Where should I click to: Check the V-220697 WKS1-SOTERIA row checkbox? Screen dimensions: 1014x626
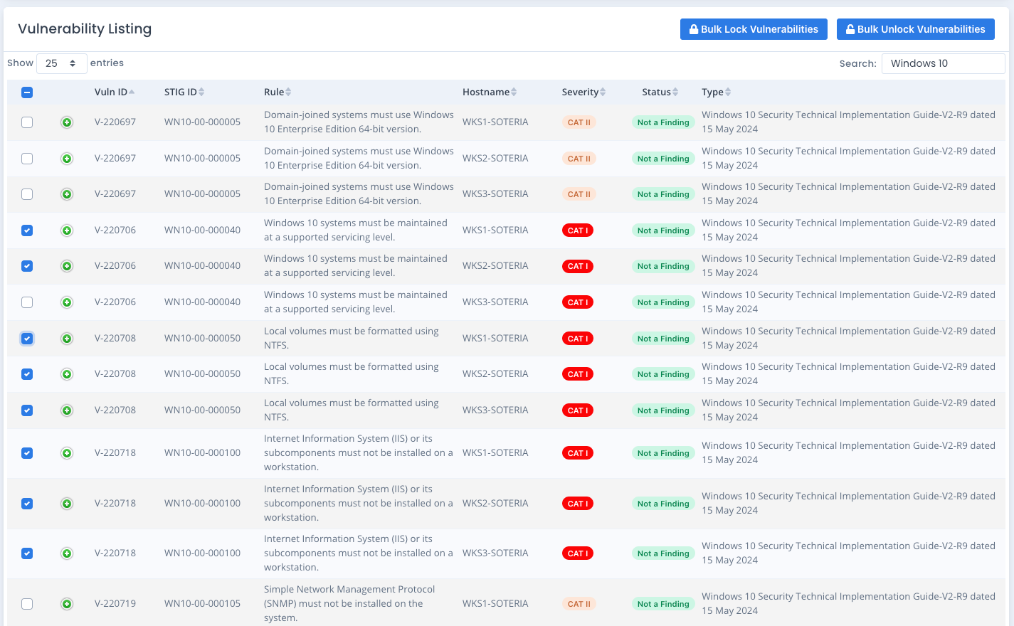click(x=27, y=122)
